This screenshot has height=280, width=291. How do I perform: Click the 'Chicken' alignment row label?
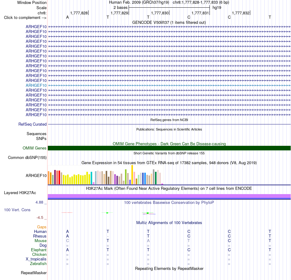pyautogui.click(x=39, y=254)
